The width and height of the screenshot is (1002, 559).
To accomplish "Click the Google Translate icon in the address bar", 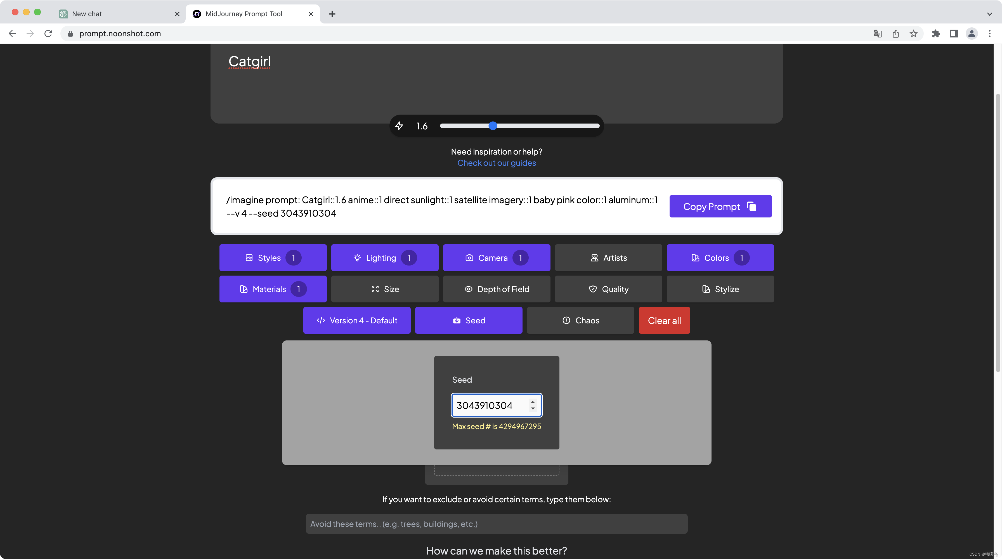I will pos(878,34).
